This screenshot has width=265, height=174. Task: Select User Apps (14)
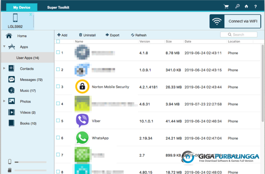[27, 58]
